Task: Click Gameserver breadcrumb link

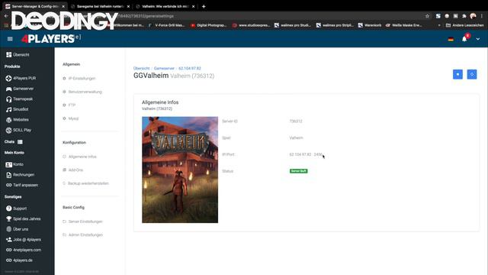Action: (164, 68)
